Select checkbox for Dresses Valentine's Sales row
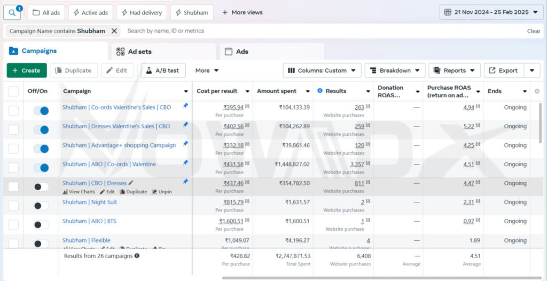Screen dimensions: 547x281 [13, 130]
